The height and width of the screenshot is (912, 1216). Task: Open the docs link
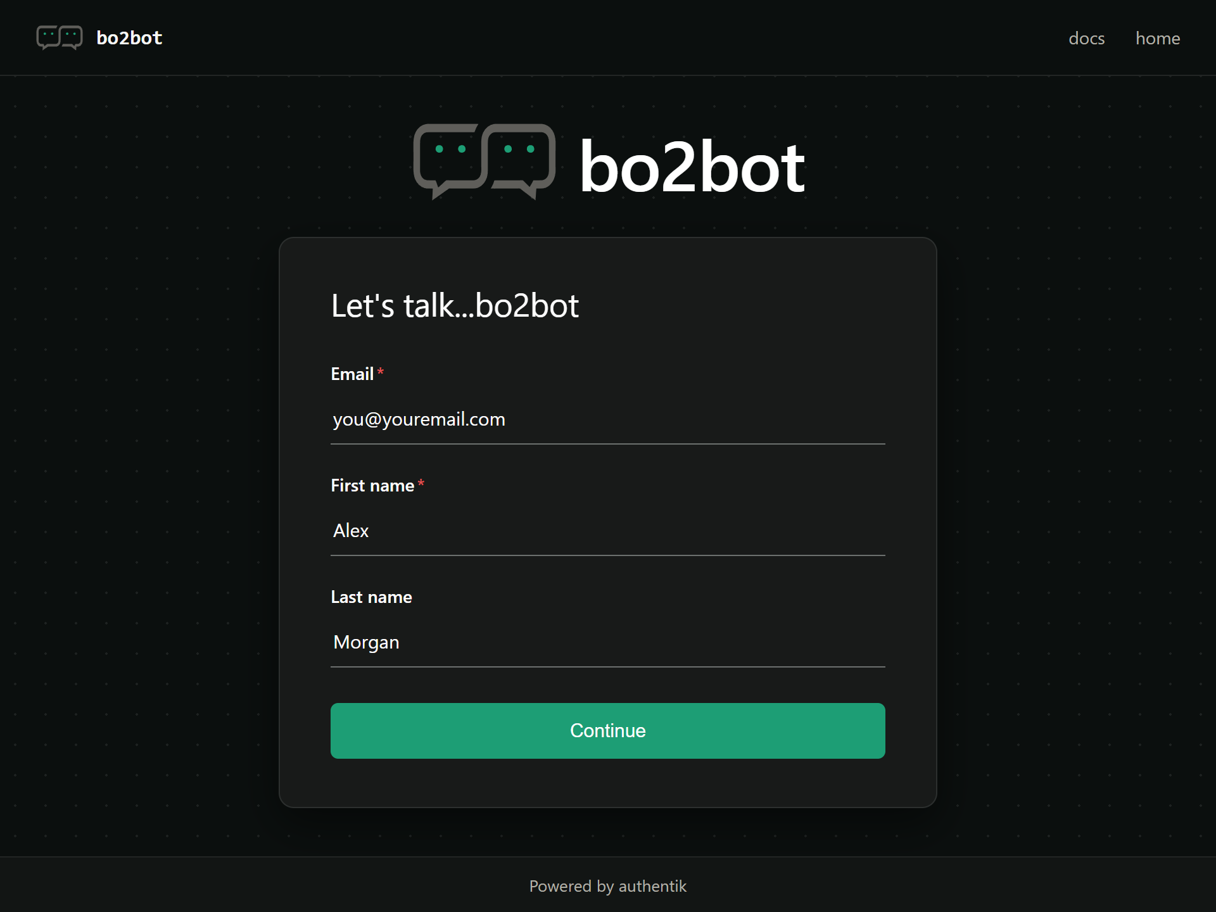[x=1086, y=39]
